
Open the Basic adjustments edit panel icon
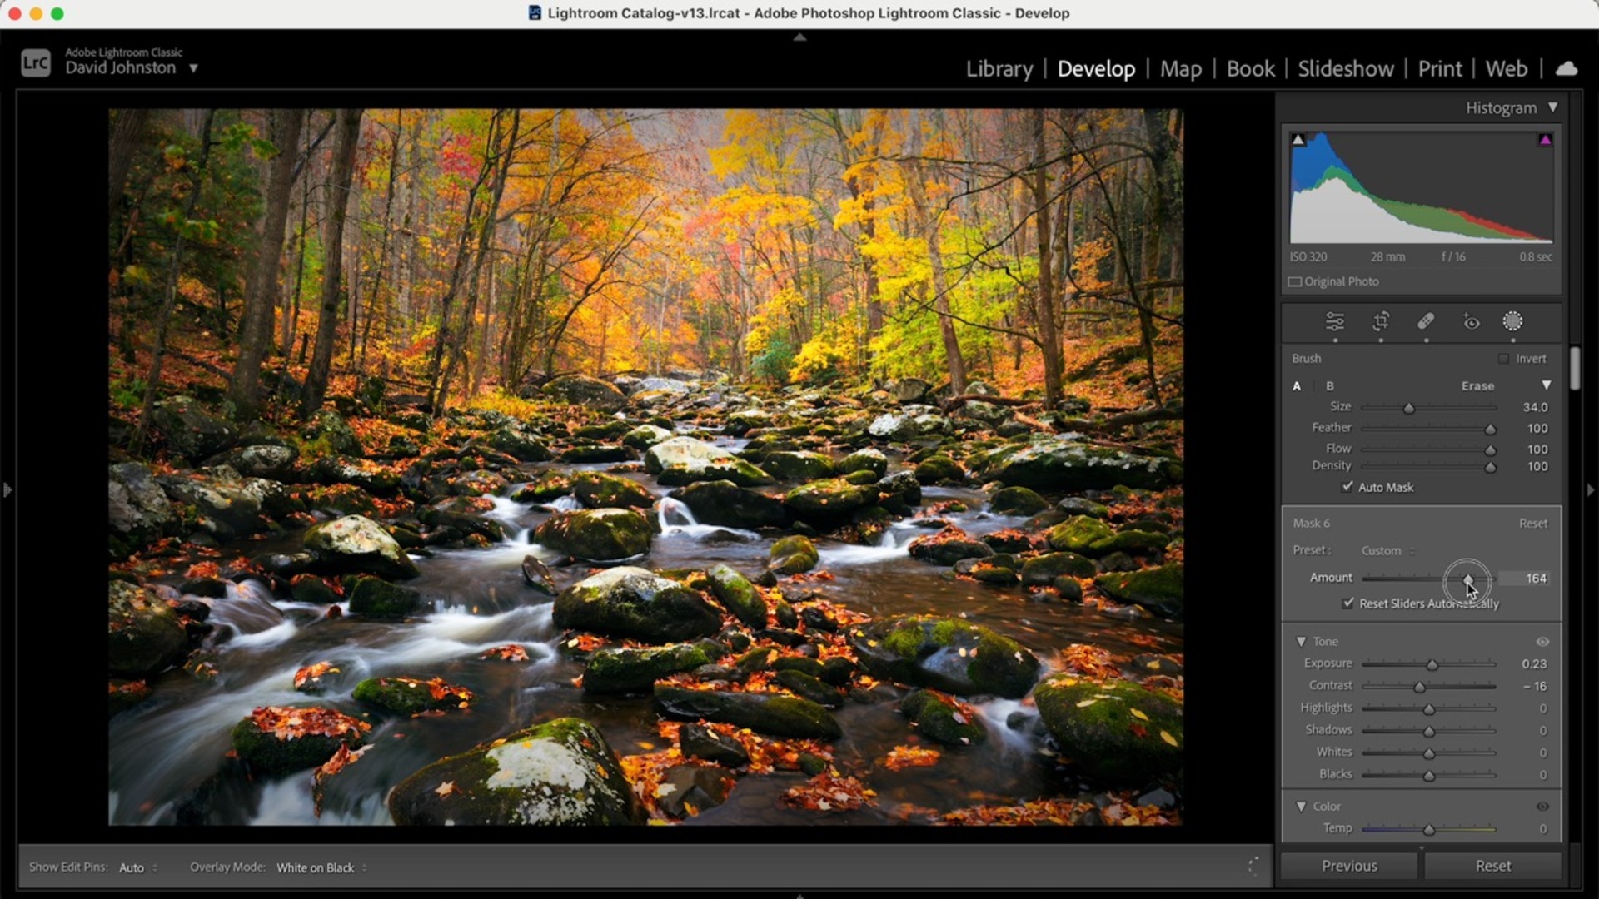[1336, 322]
